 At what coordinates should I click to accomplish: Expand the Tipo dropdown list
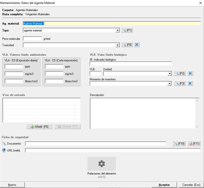[x=118, y=31]
